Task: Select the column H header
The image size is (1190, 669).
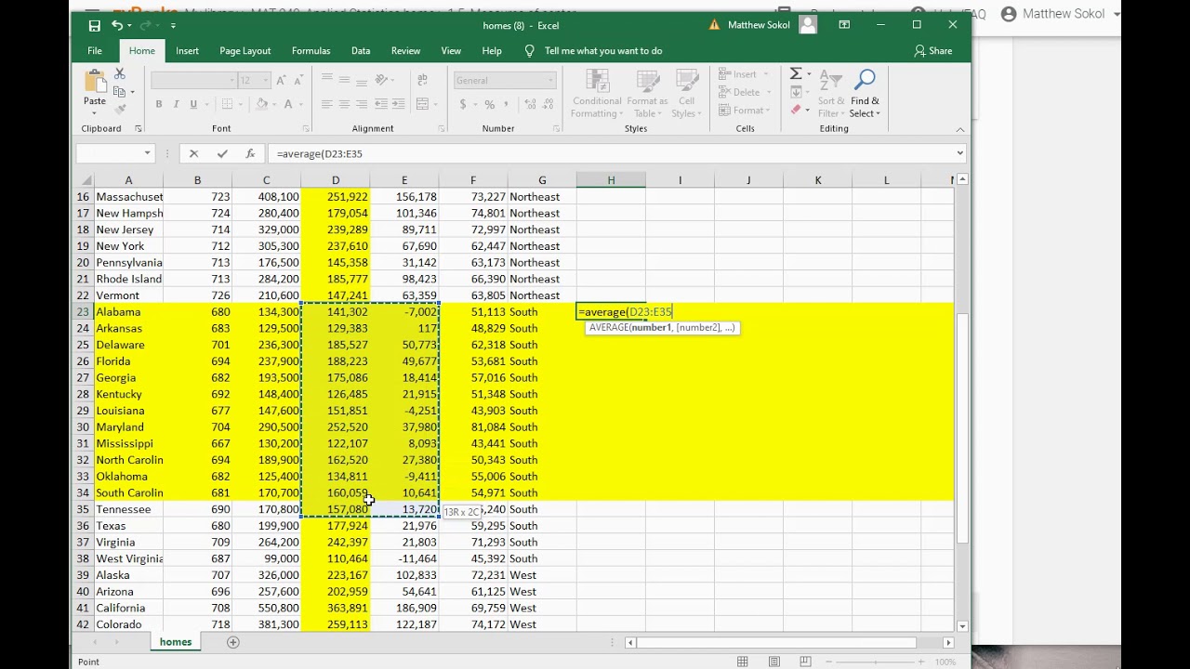Action: pos(611,180)
